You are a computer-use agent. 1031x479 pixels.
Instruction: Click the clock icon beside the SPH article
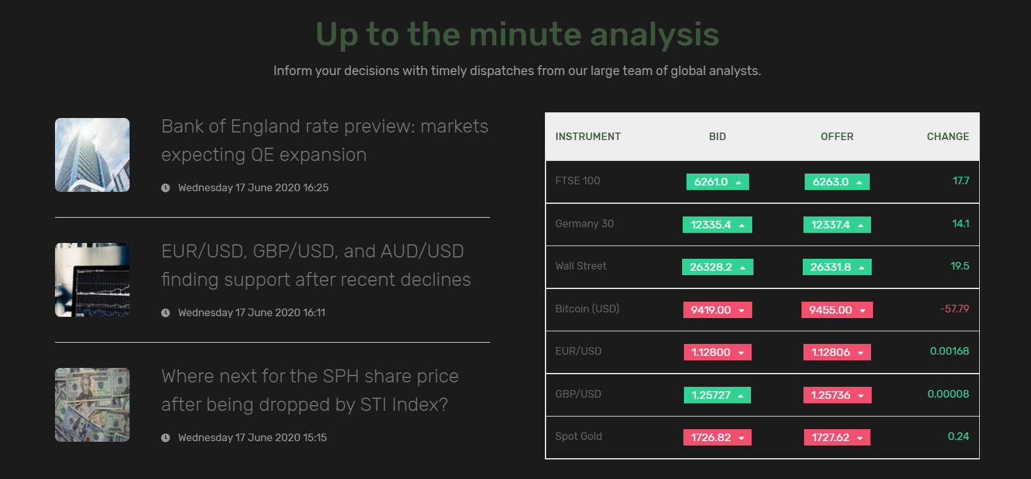[x=166, y=437]
